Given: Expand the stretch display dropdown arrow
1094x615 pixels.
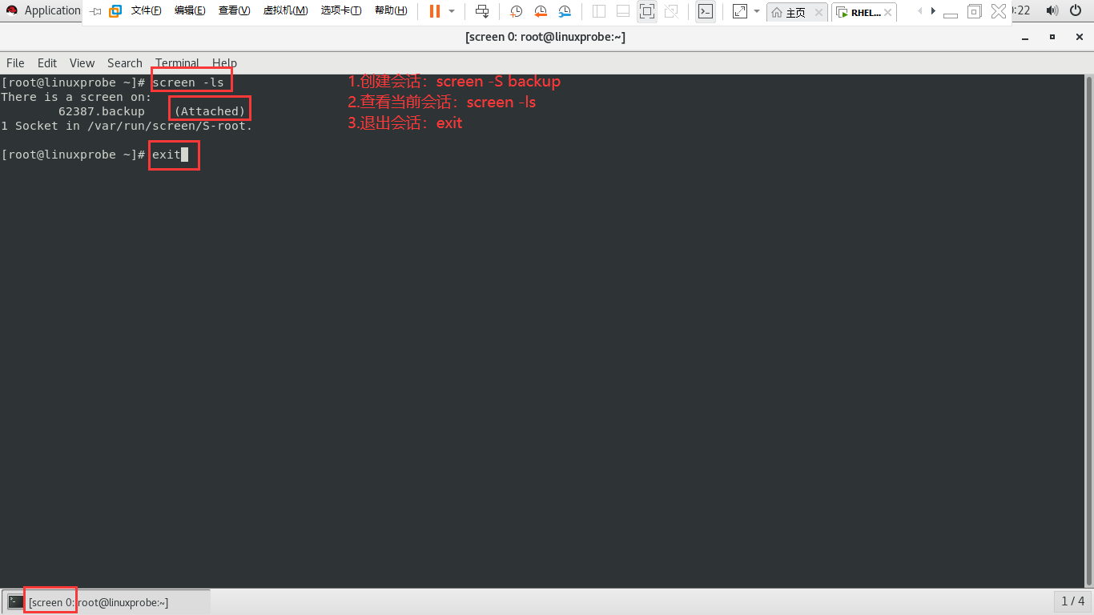Looking at the screenshot, I should [756, 11].
